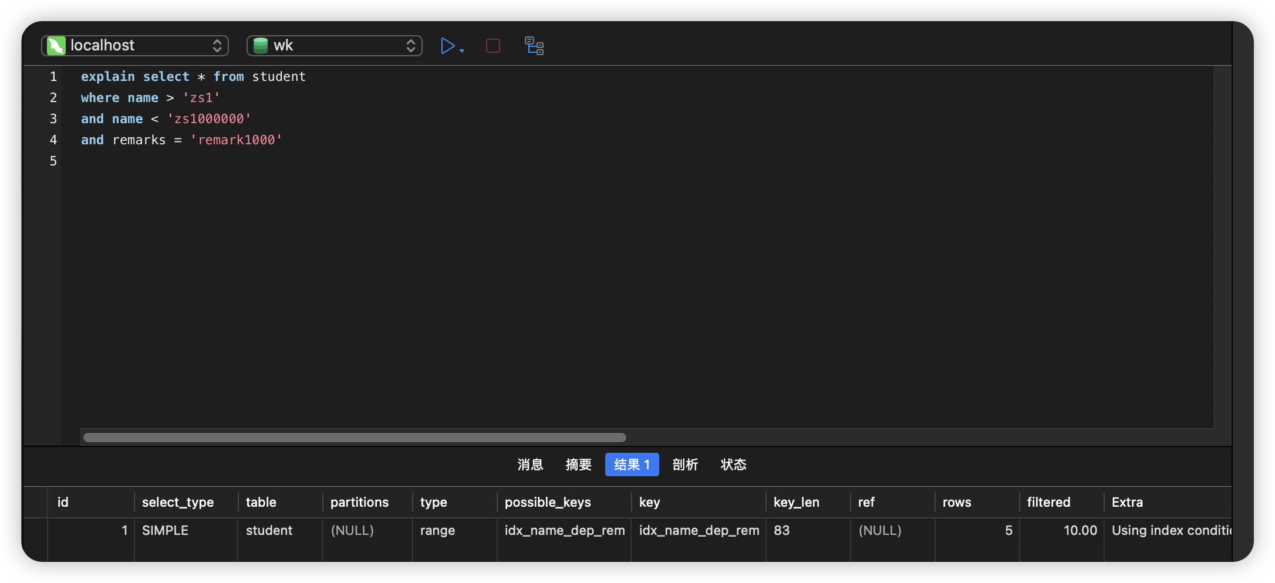Open the wk database dropdown

tap(335, 46)
